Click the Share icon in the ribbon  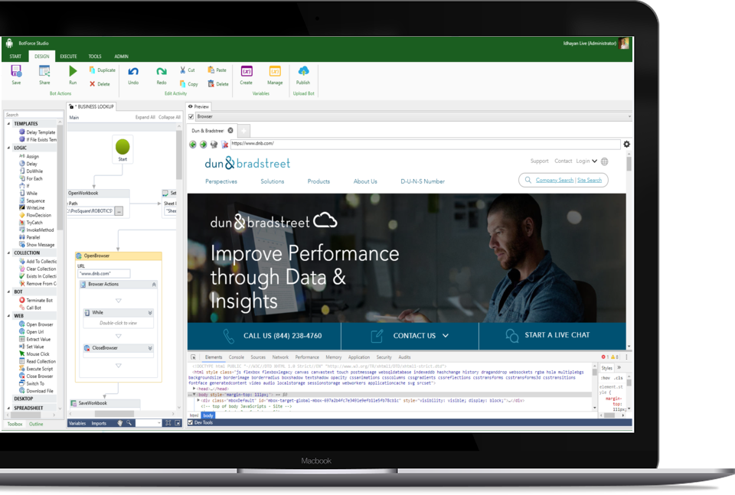(44, 71)
